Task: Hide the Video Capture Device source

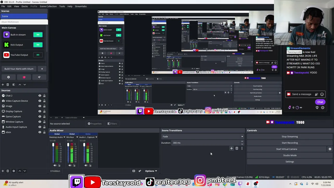Action: point(40,101)
